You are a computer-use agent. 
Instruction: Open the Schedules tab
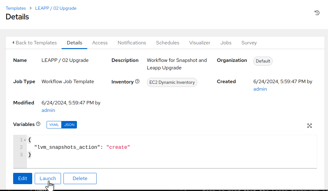click(168, 43)
